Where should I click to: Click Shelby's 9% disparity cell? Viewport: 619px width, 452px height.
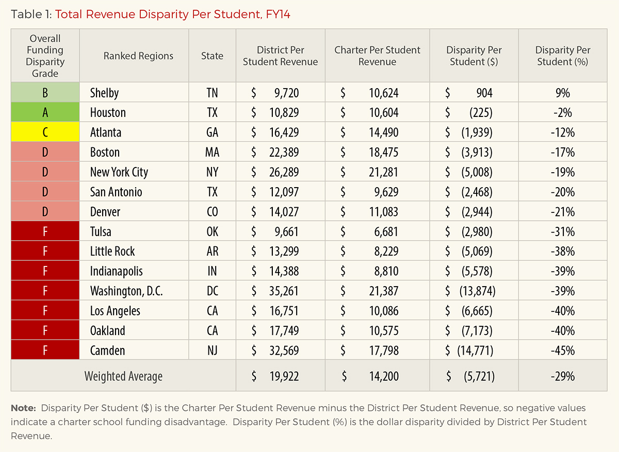coord(563,93)
